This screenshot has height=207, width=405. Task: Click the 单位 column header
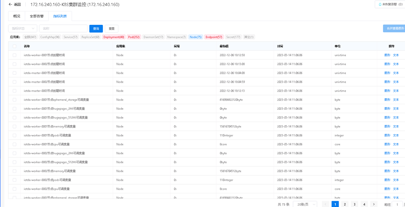337,46
